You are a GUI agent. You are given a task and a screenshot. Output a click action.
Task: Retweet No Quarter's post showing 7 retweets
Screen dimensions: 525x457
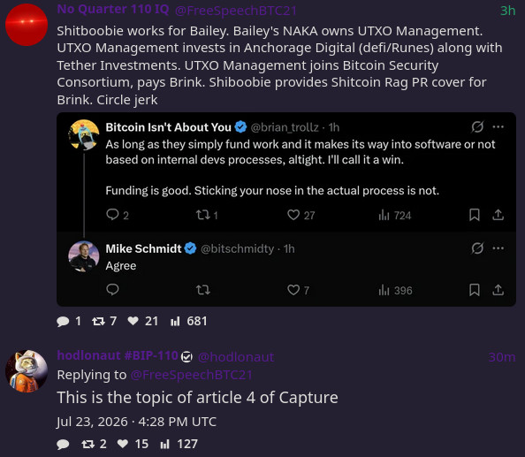[x=98, y=322]
